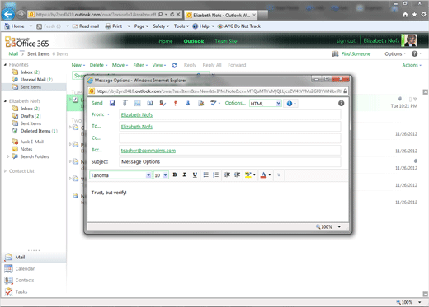Open the View menu
This screenshot has width=429, height=307.
tap(159, 65)
